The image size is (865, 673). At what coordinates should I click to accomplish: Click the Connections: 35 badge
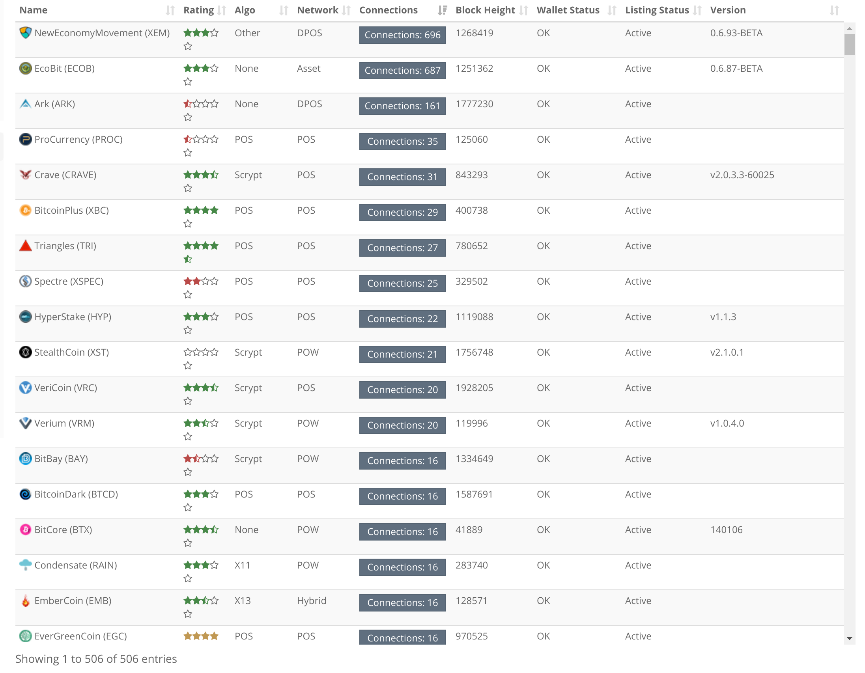403,141
